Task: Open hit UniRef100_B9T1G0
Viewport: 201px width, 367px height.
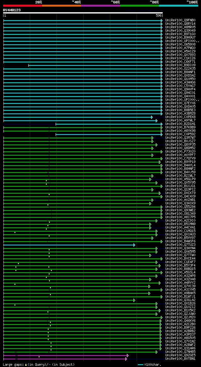Action: click(x=180, y=34)
